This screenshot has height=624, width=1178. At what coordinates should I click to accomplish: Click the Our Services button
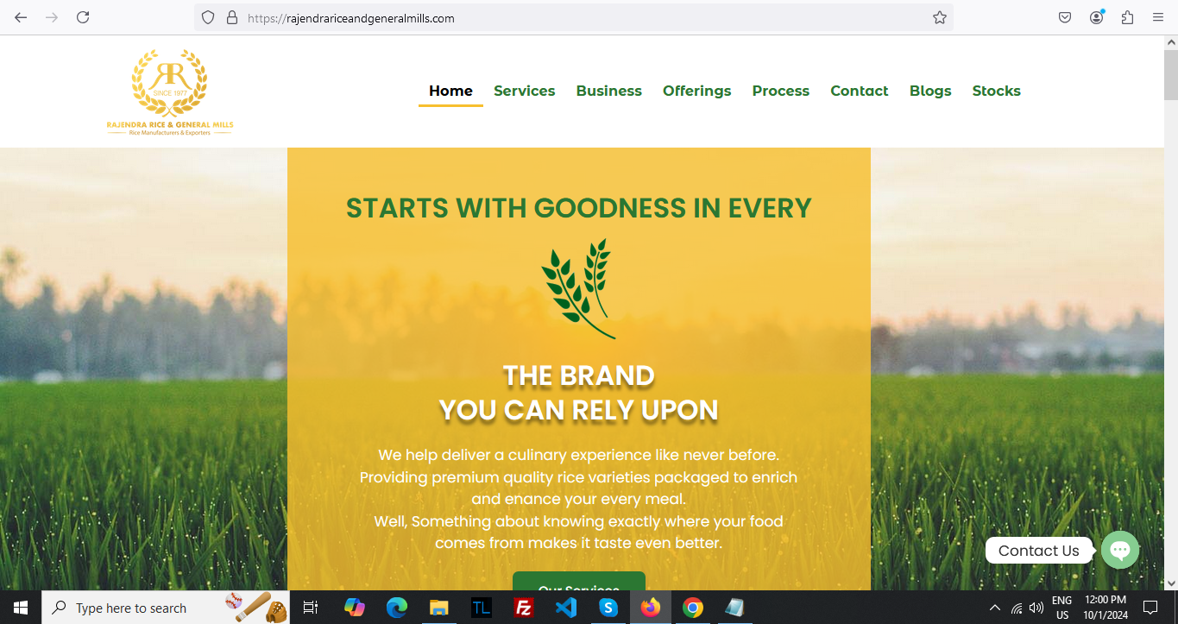coord(579,582)
